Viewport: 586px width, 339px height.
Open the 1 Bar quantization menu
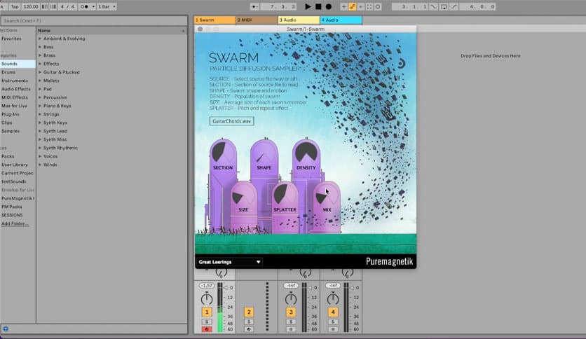(x=107, y=7)
